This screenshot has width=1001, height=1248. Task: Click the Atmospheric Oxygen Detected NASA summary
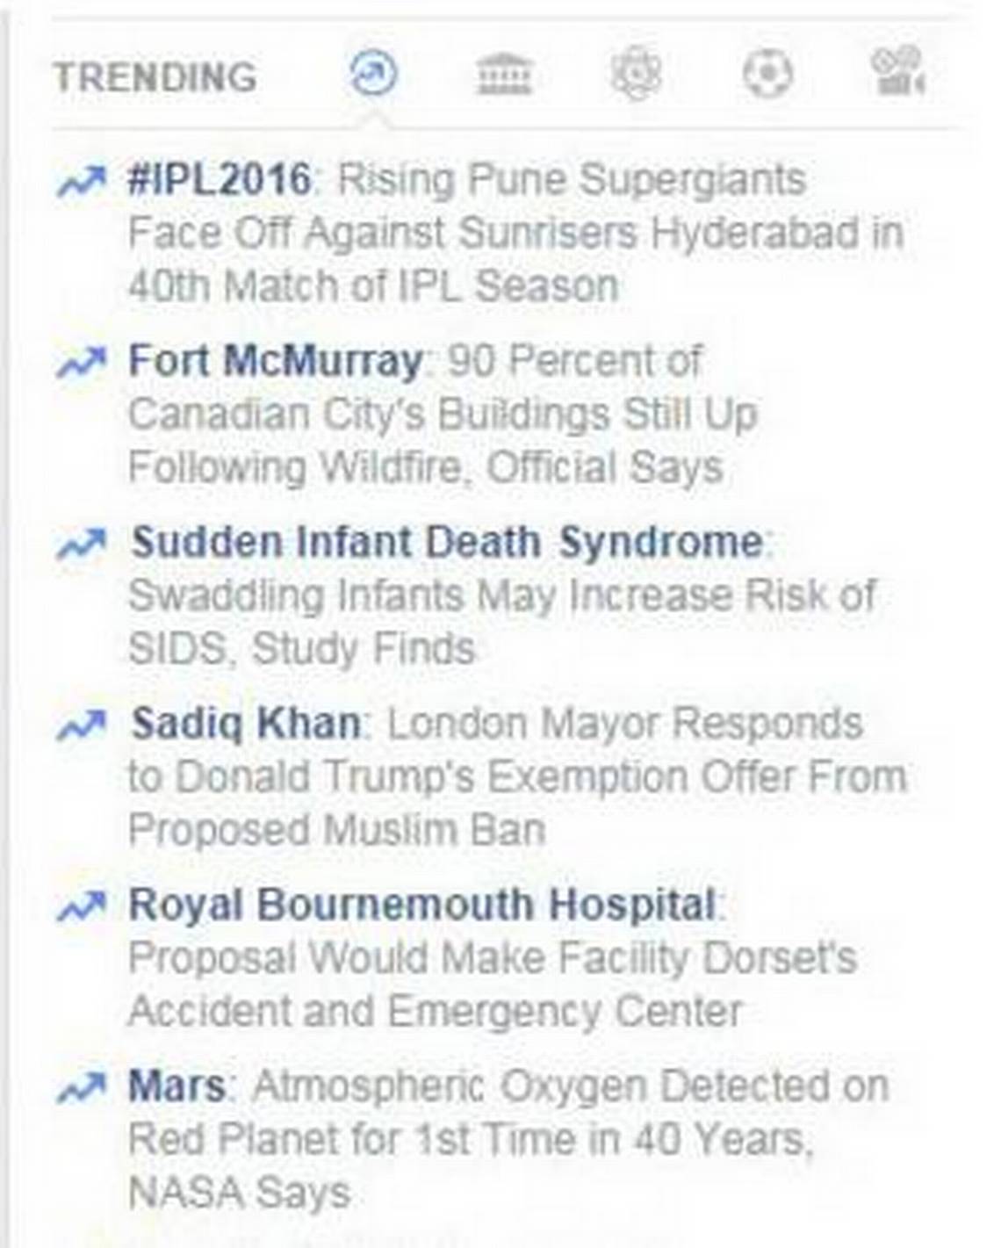[508, 1139]
